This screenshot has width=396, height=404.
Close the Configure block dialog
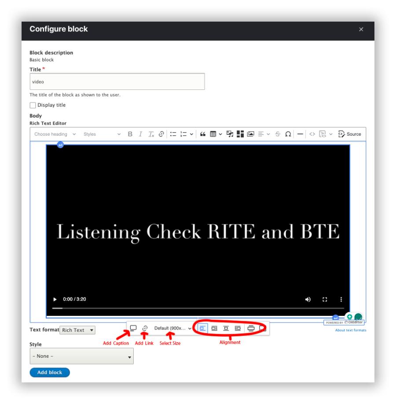tap(361, 30)
